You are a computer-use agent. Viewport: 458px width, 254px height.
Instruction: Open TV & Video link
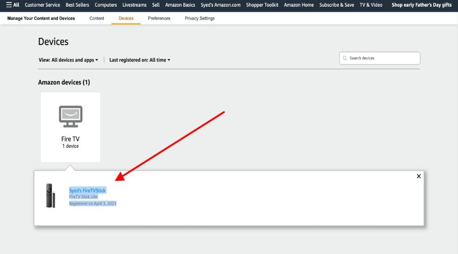(x=371, y=5)
